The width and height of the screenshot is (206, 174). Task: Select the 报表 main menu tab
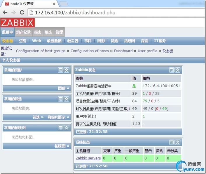pos(38,32)
